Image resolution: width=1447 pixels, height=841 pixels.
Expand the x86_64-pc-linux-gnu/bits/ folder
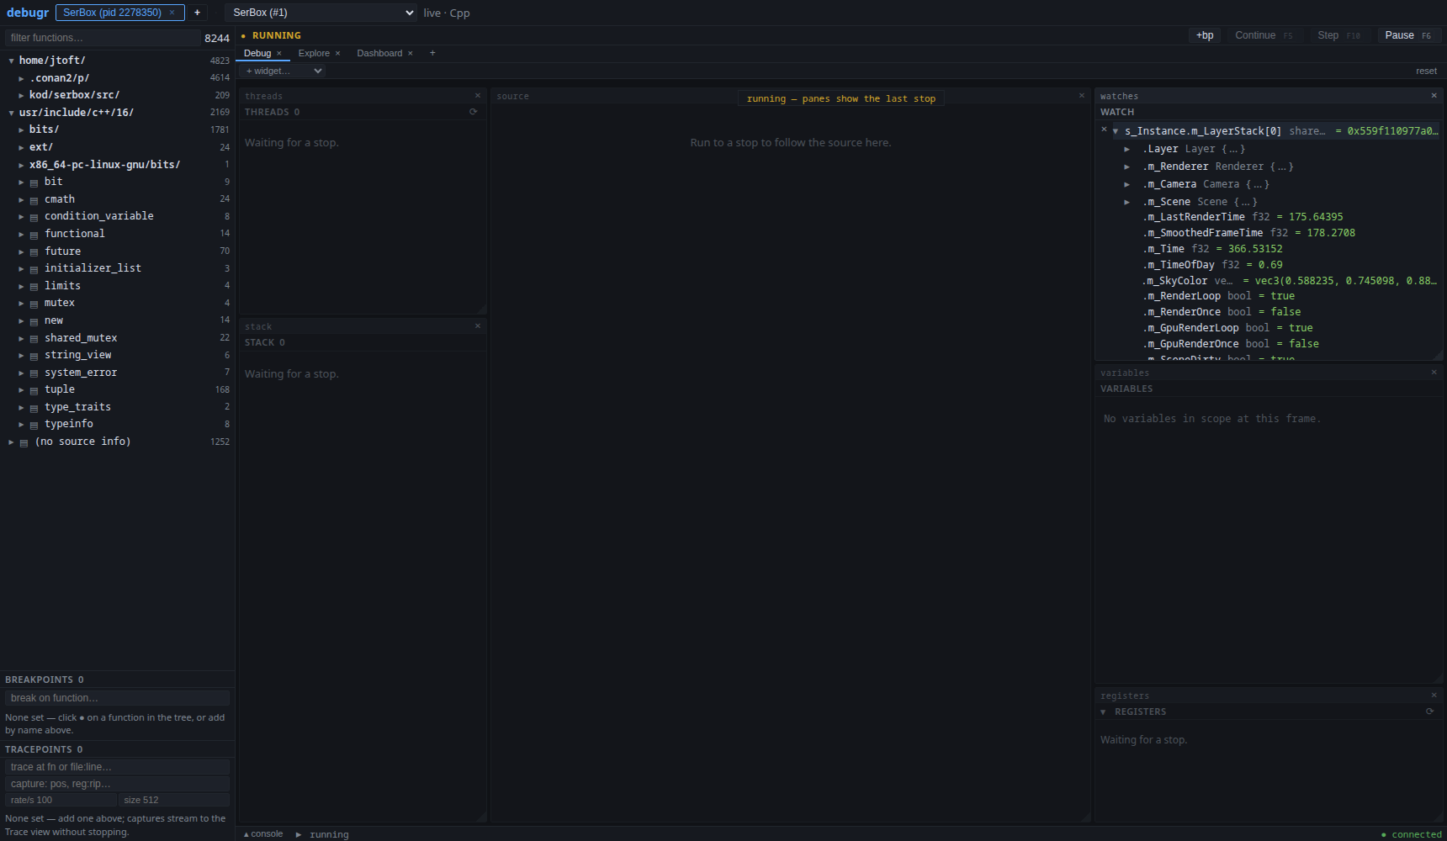pyautogui.click(x=21, y=165)
